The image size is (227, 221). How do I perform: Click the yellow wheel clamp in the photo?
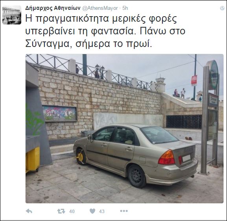click(80, 157)
